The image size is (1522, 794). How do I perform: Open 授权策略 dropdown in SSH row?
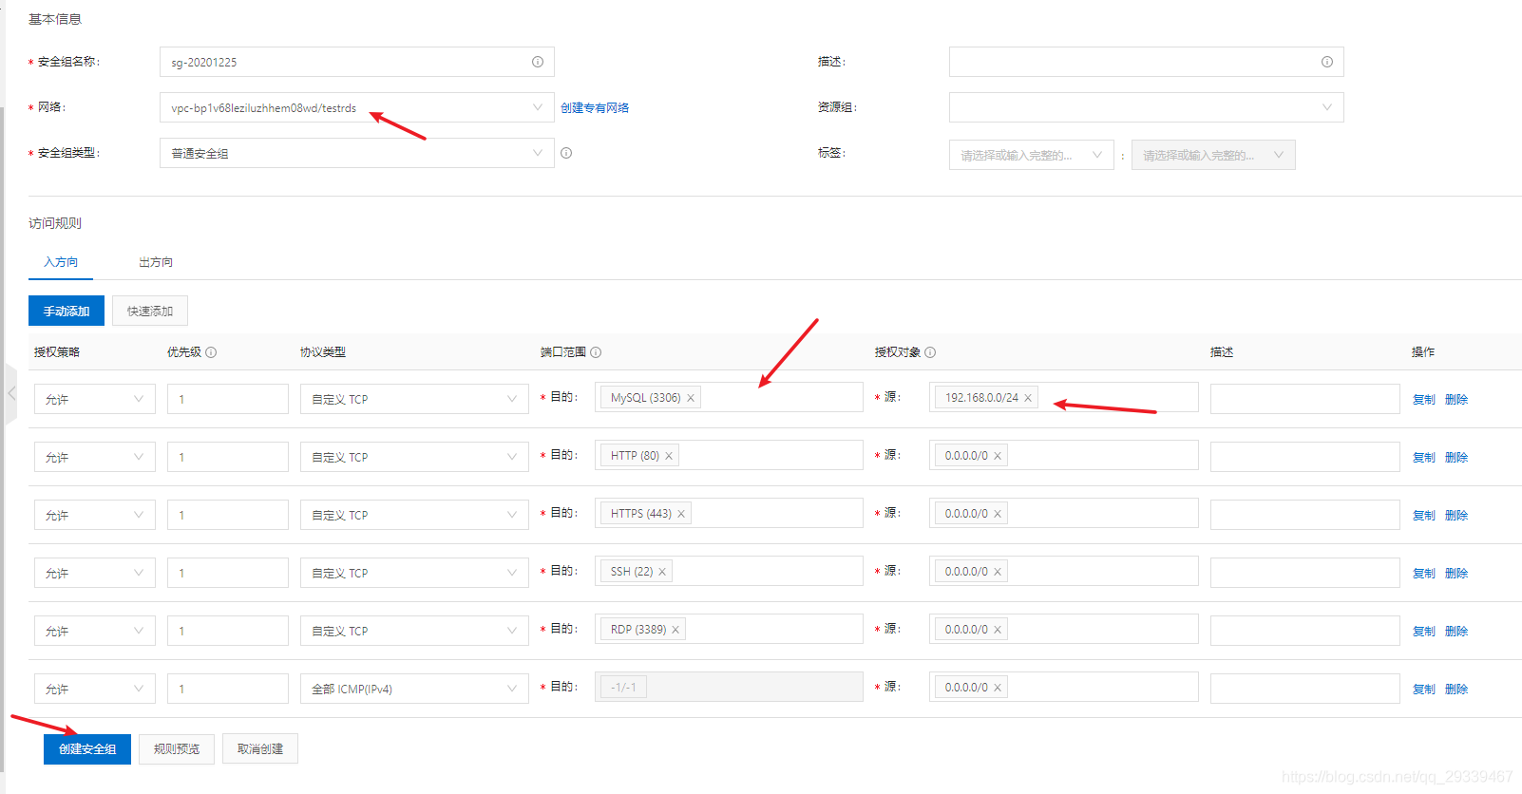[x=95, y=573]
